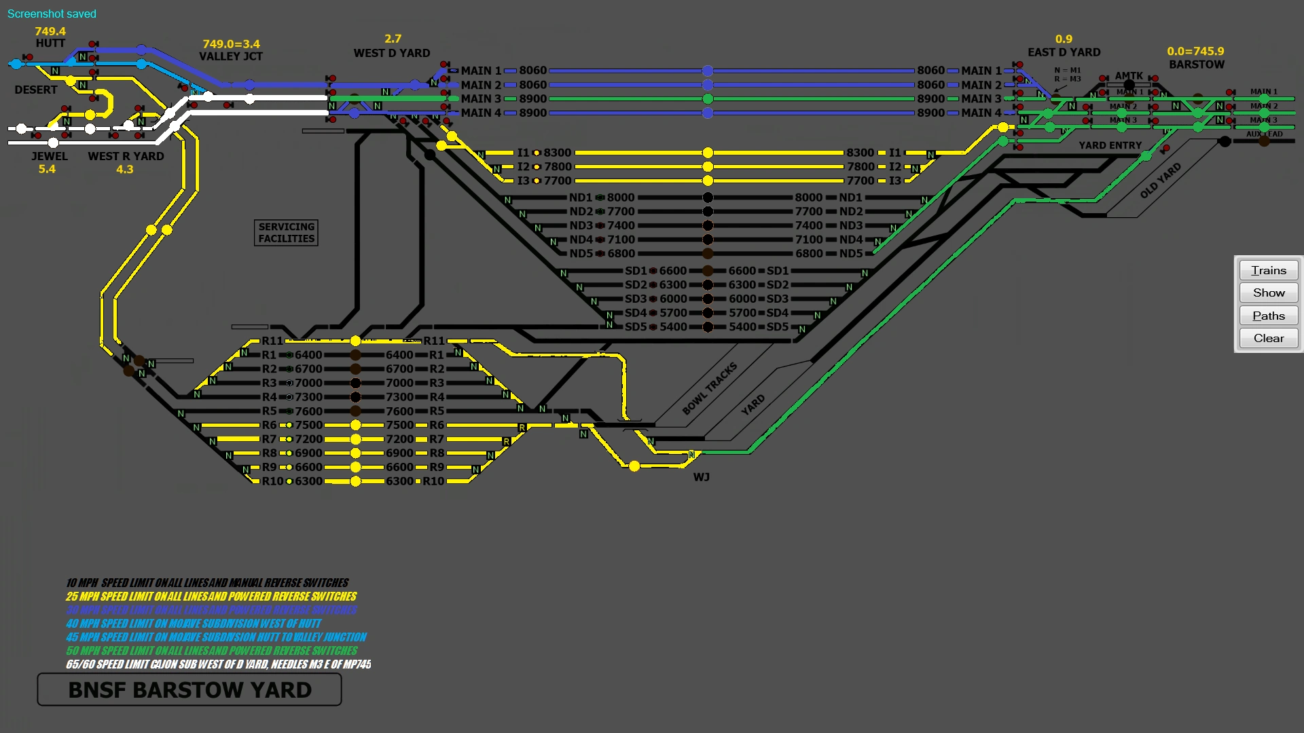Viewport: 1304px width, 733px height.
Task: Toggle the R switch at R6 east end
Action: 522,428
